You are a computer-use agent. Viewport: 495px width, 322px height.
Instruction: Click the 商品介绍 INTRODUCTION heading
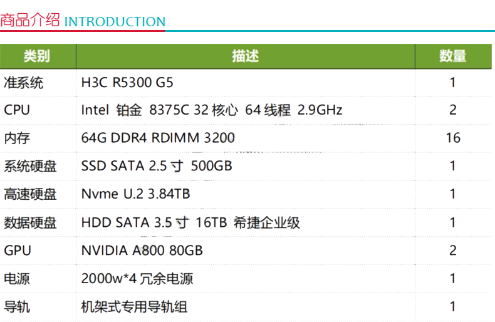click(x=83, y=21)
